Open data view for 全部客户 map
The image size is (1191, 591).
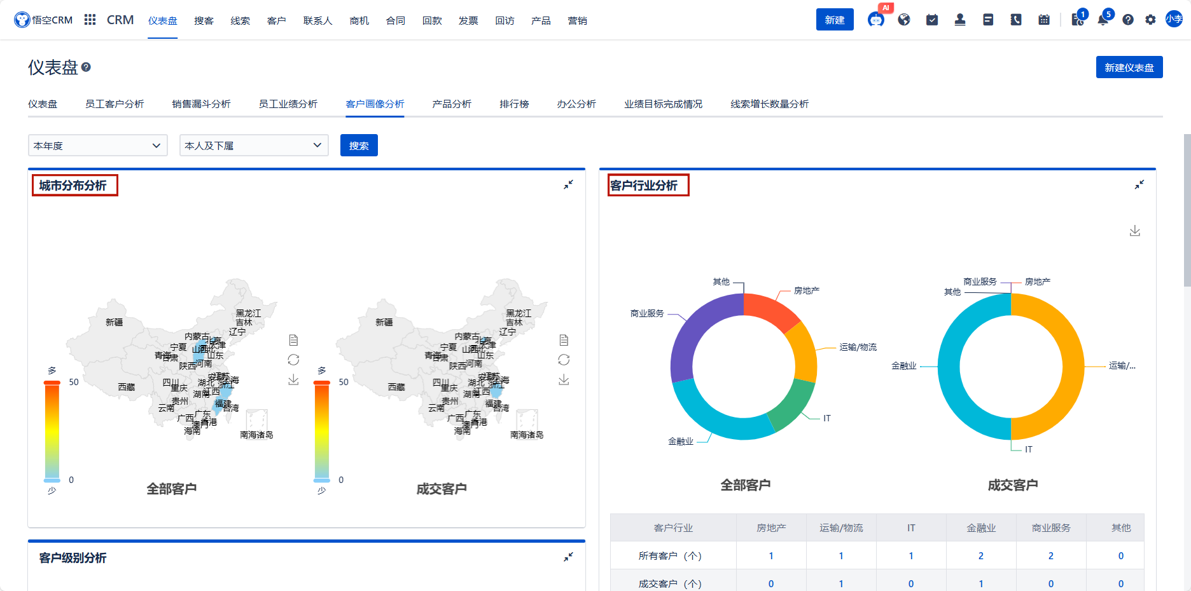(293, 340)
